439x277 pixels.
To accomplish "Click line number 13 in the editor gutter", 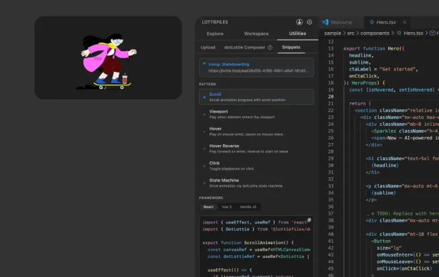I will [331, 49].
